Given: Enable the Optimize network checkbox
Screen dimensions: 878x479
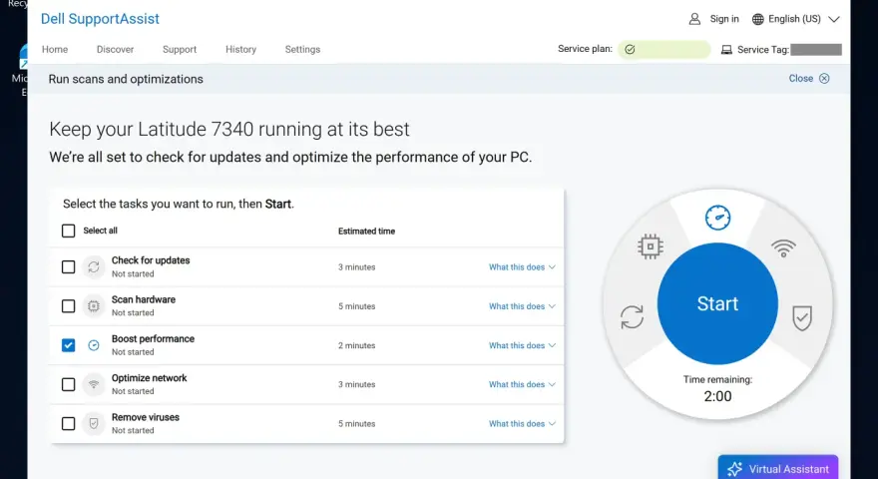Looking at the screenshot, I should pyautogui.click(x=68, y=385).
